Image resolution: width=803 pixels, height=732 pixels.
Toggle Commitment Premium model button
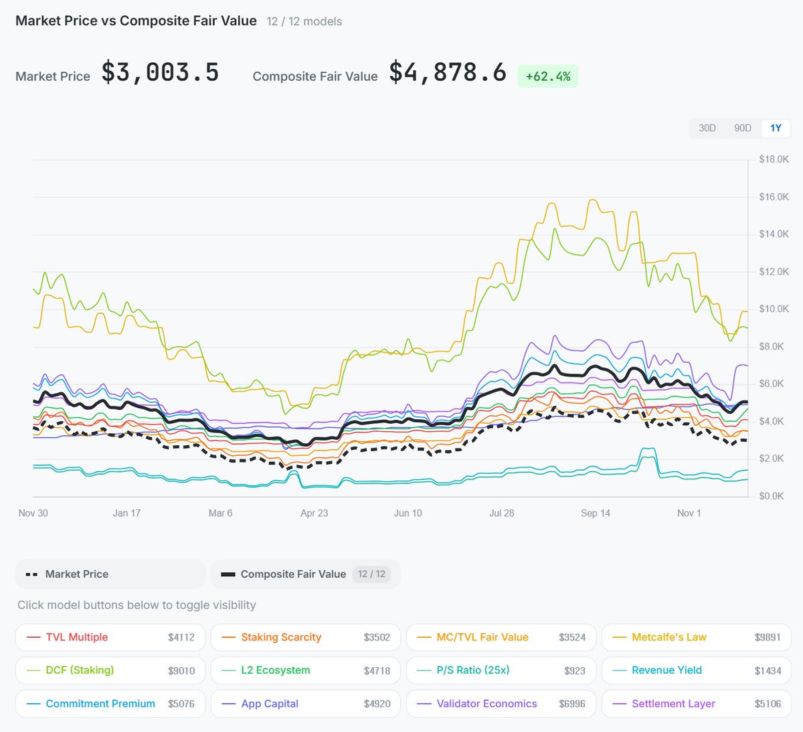tap(110, 704)
